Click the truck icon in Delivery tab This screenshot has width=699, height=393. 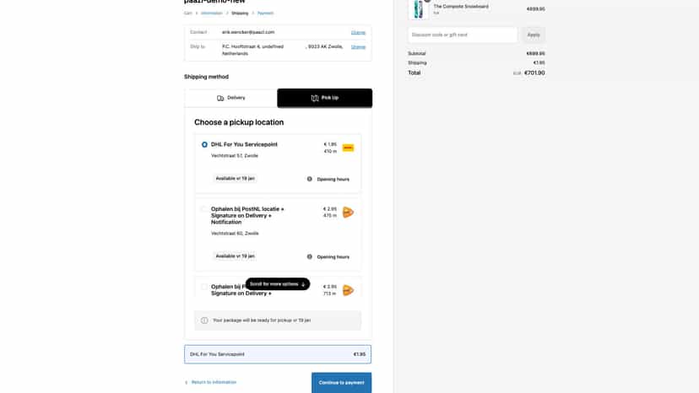coord(220,98)
